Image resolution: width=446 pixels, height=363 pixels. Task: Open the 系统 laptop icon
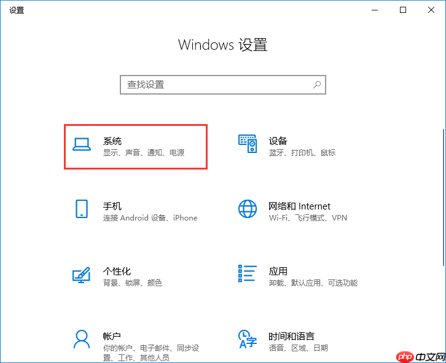point(82,144)
